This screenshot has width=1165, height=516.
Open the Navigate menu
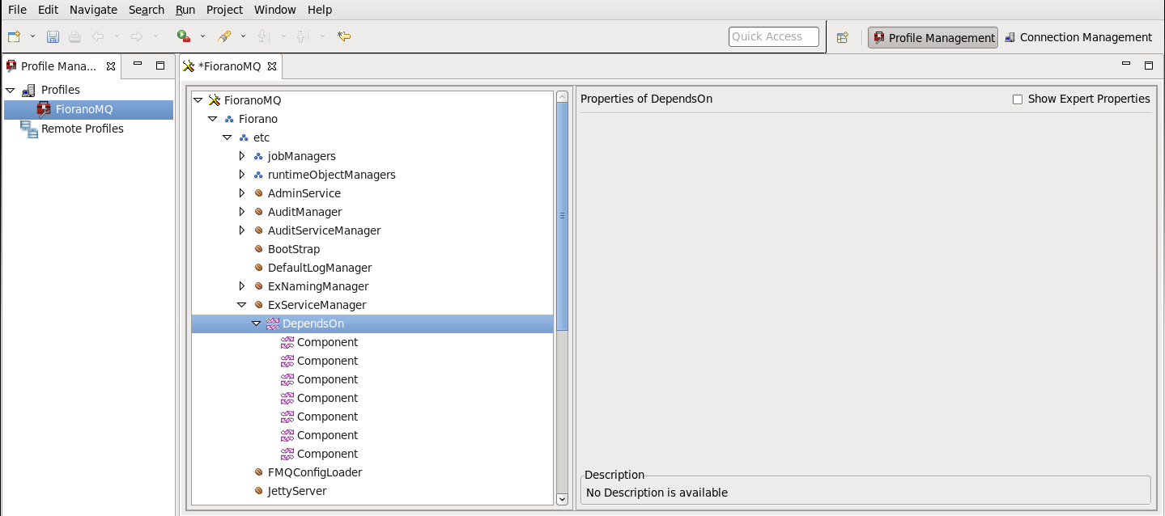93,10
